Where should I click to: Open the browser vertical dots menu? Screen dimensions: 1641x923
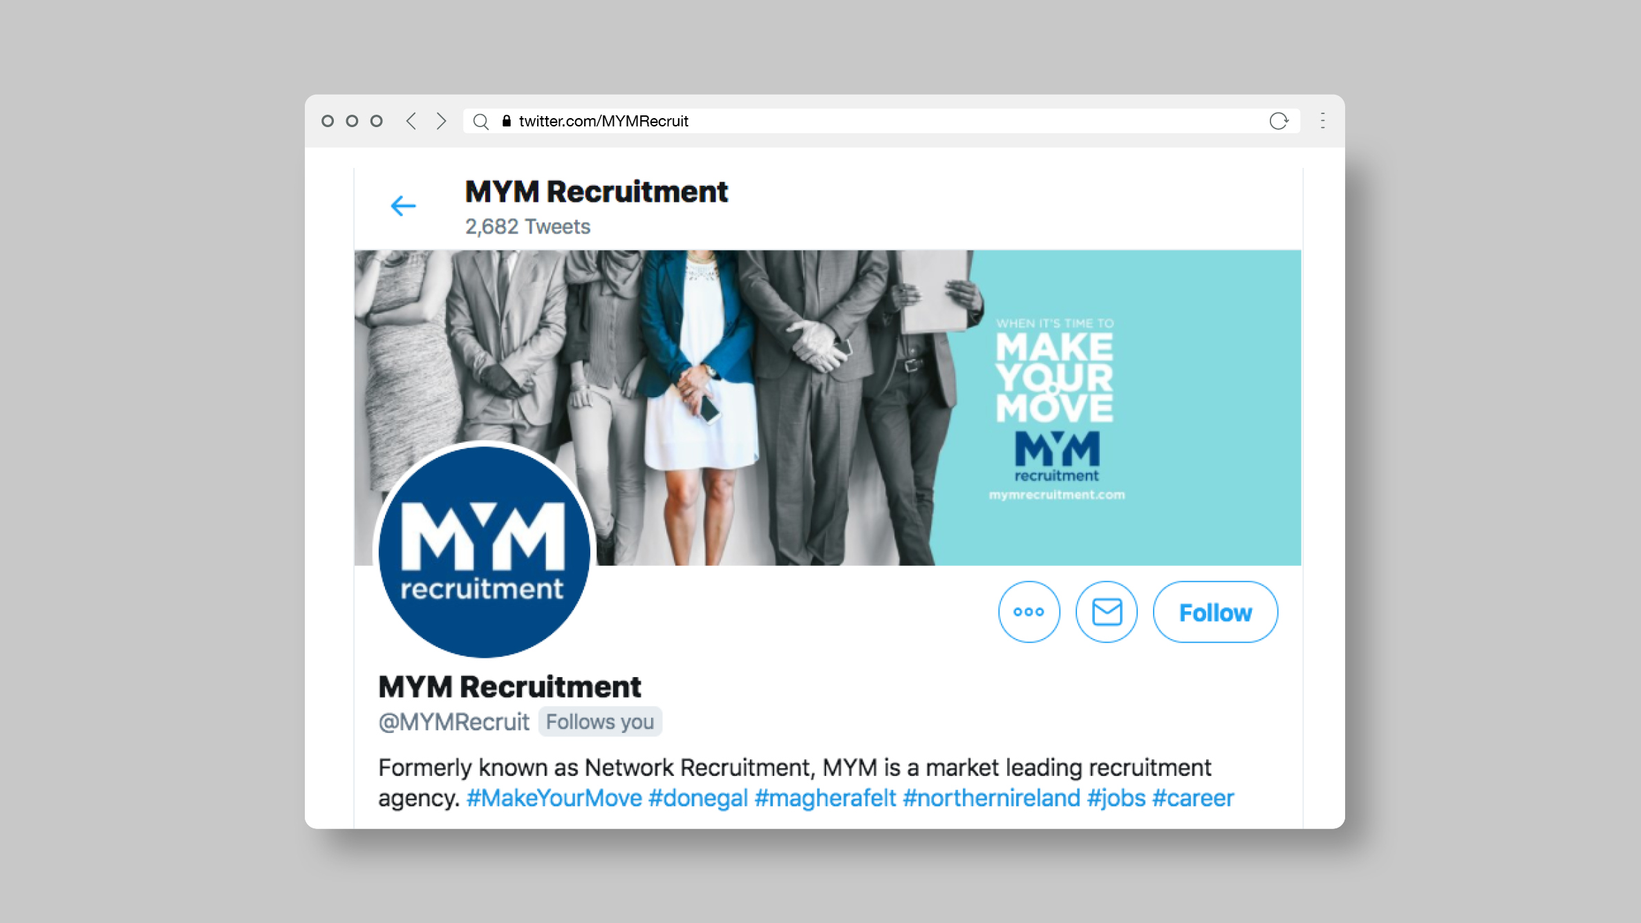(1323, 121)
